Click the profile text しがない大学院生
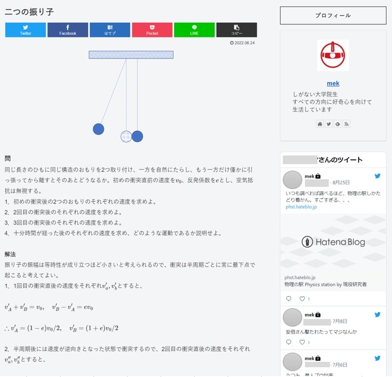Screen dimensions: 392x377 click(315, 94)
